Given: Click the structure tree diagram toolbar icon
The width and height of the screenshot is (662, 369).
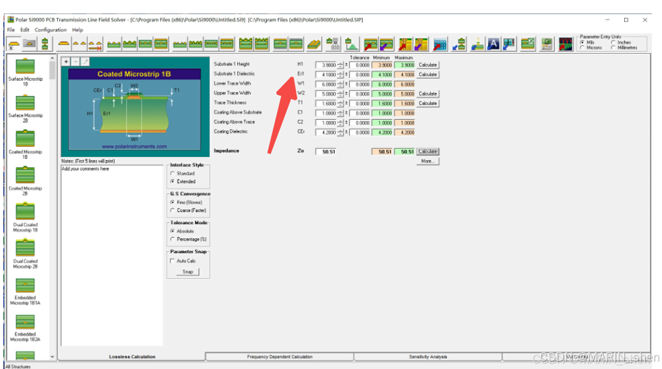Looking at the screenshot, I should point(333,44).
